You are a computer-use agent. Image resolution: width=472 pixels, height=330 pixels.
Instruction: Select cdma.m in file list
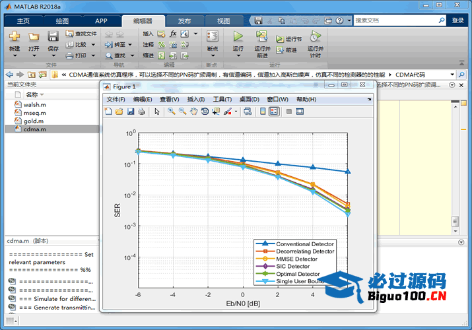click(x=34, y=129)
